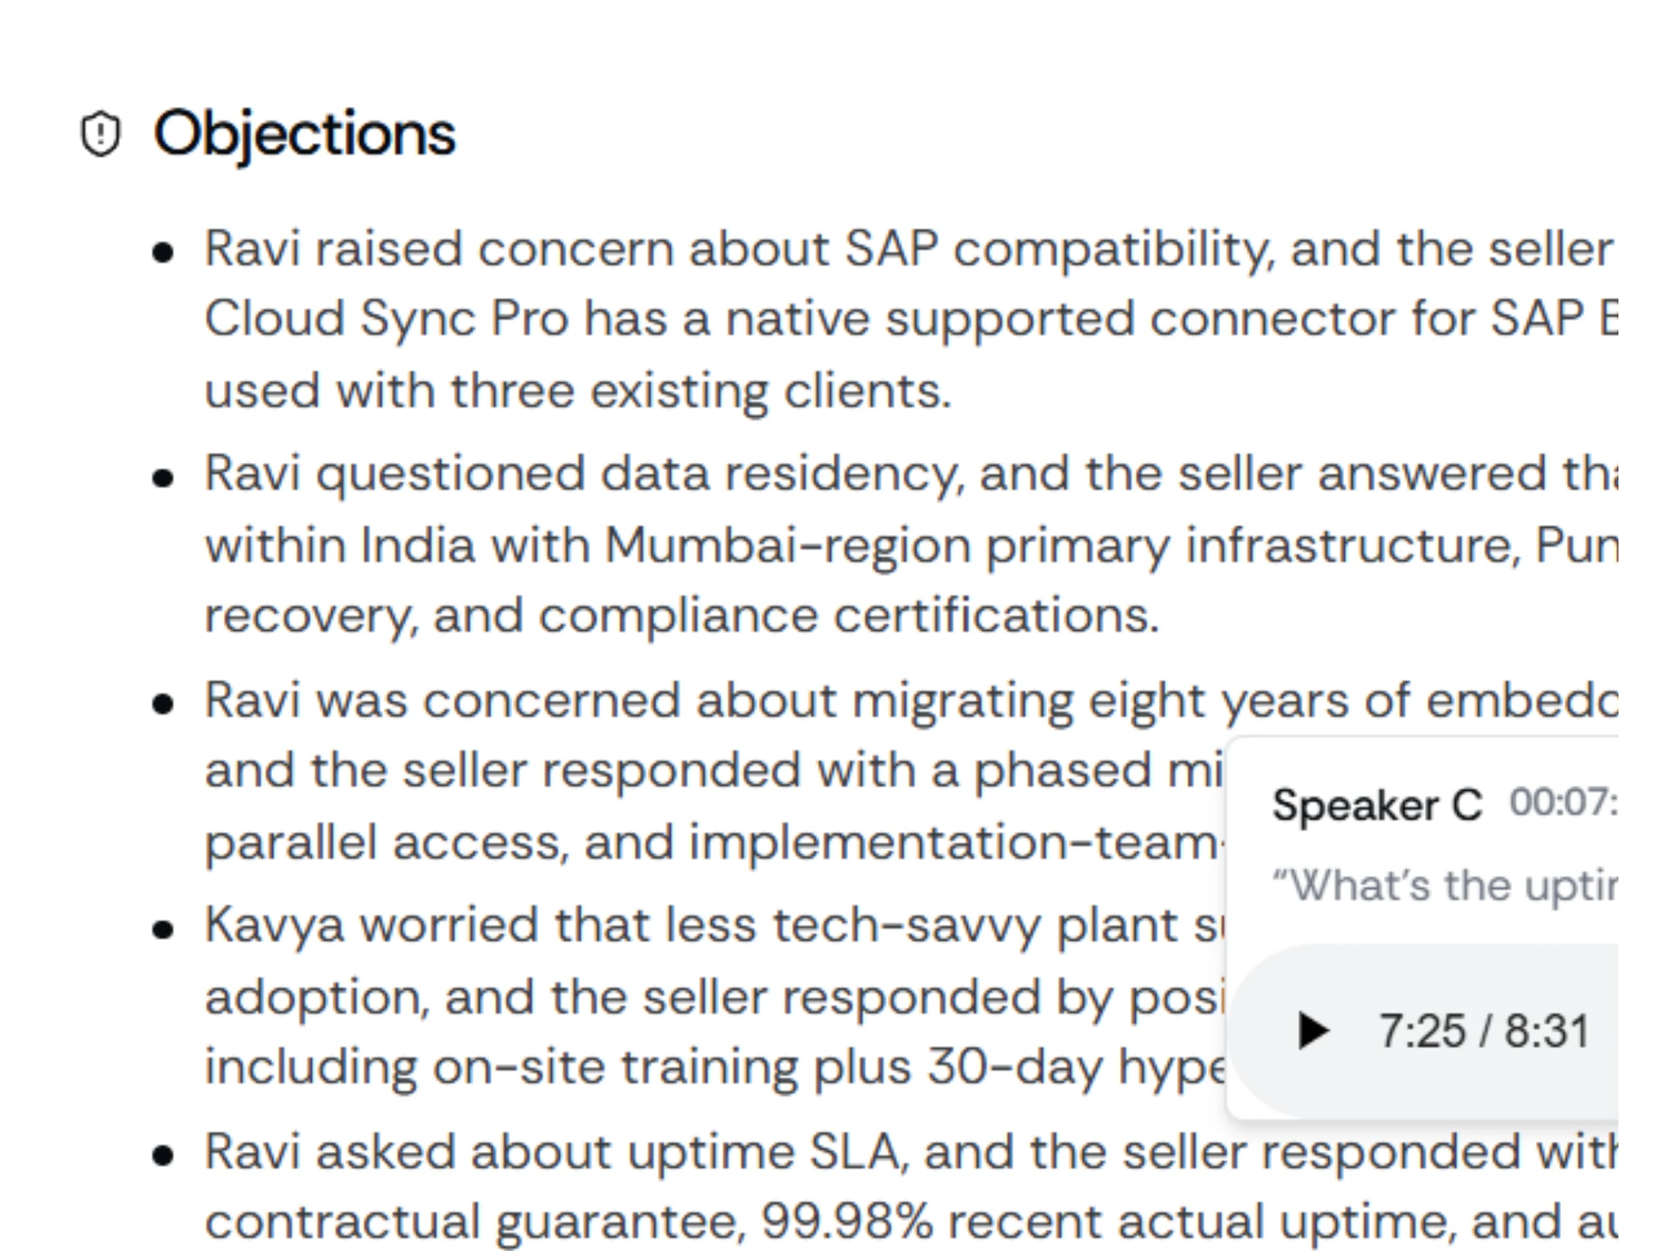Image resolution: width=1669 pixels, height=1251 pixels.
Task: Open the 00:07 timestamp in the popup
Action: coord(1563,802)
